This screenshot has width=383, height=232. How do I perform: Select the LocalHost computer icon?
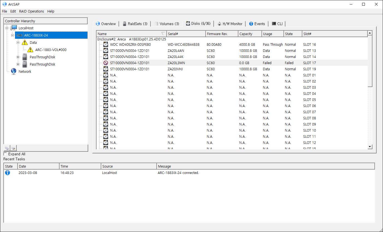(14, 28)
